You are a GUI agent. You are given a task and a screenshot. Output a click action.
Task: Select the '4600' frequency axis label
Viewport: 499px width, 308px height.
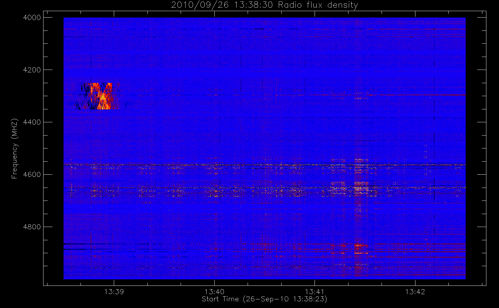pyautogui.click(x=32, y=175)
